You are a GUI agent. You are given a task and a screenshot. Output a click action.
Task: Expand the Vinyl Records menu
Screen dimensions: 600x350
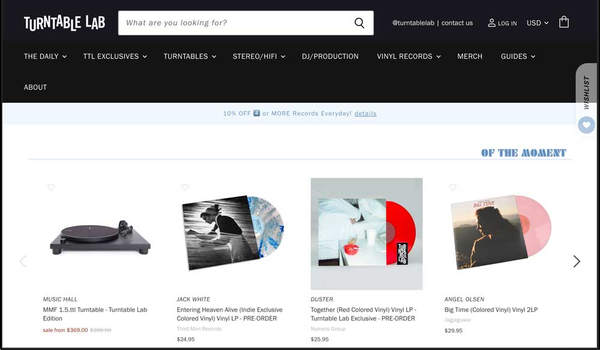tap(409, 56)
